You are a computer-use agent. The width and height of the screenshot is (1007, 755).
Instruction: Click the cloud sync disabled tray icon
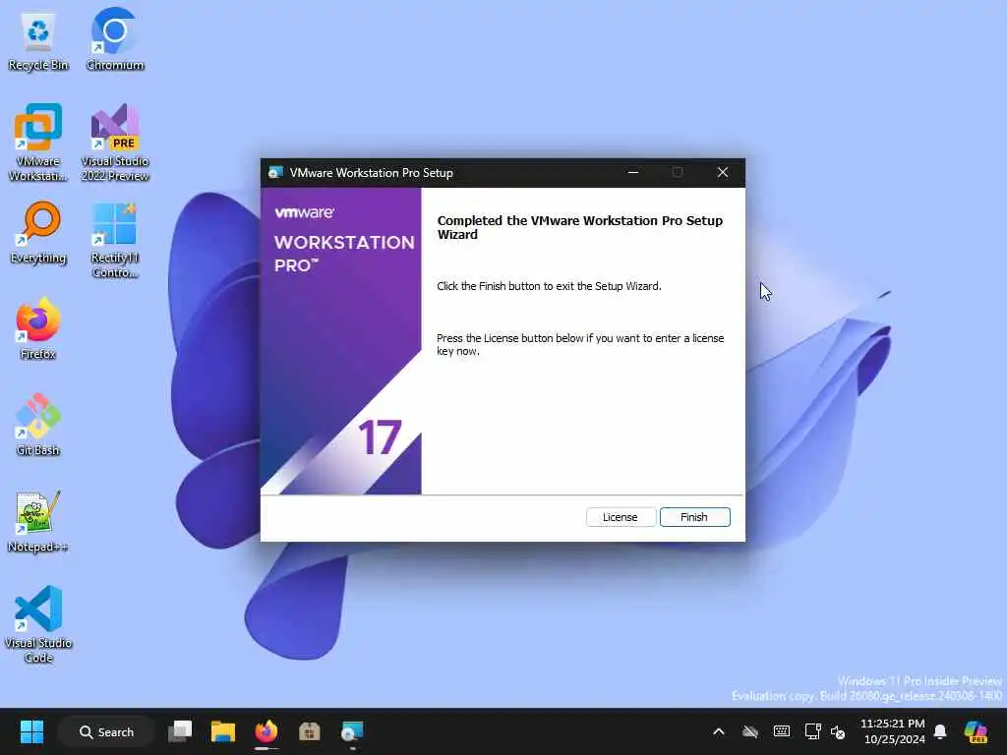[750, 731]
